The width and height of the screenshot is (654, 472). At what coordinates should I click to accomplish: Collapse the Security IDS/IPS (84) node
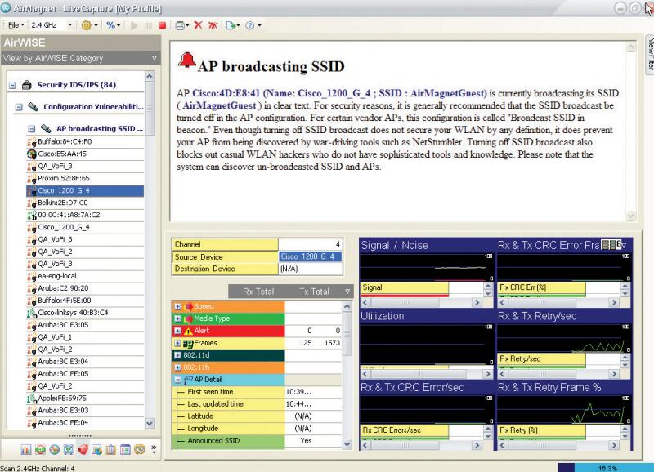coord(12,85)
